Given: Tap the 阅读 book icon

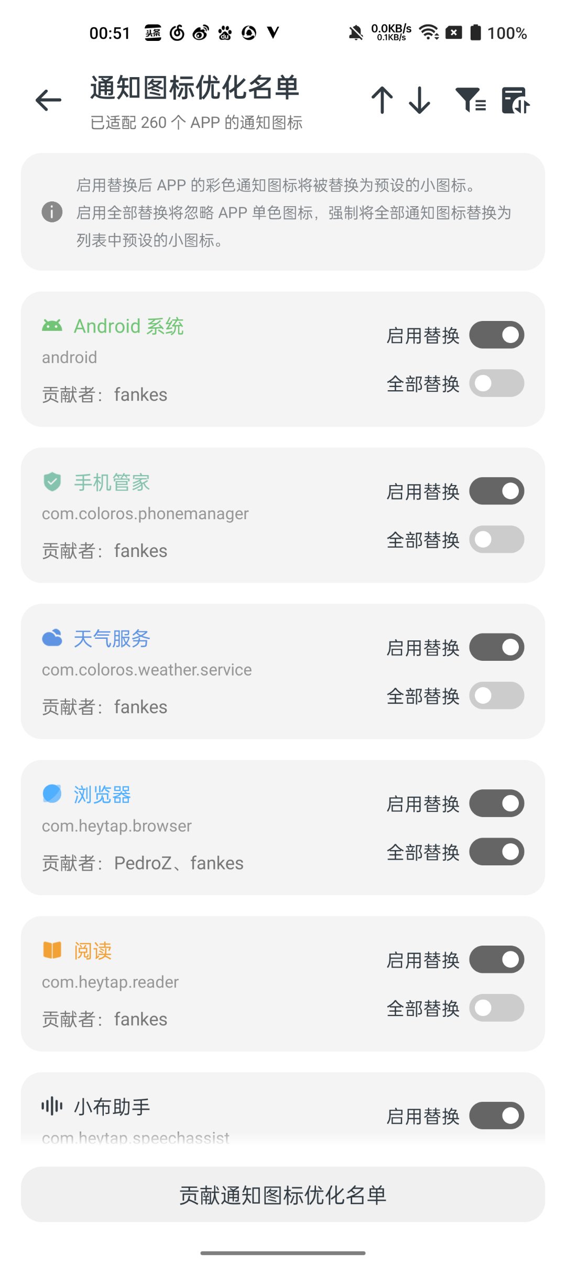Looking at the screenshot, I should 52,950.
